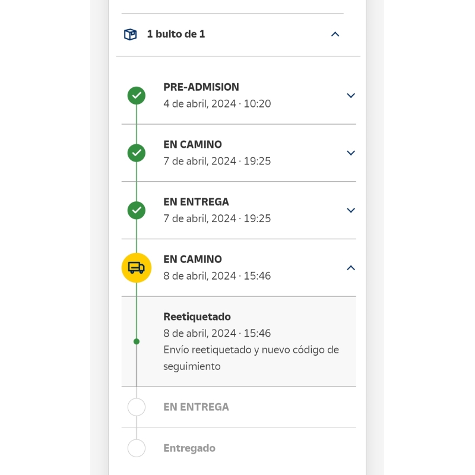Click the small green Reetiquetado timeline dot
This screenshot has width=475, height=475.
coord(137,341)
